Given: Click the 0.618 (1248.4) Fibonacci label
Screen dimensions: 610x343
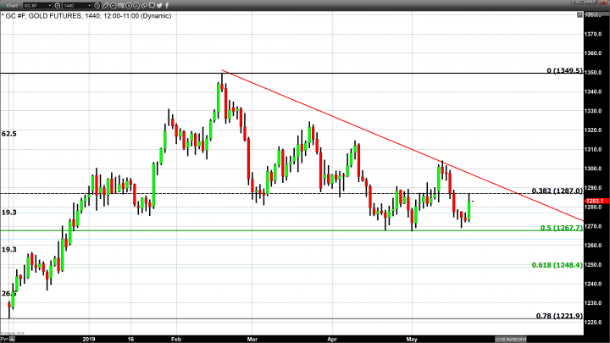Looking at the screenshot, I should 557,264.
